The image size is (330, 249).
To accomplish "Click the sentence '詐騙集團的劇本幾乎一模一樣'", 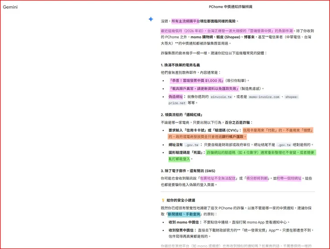I will (184, 53).
